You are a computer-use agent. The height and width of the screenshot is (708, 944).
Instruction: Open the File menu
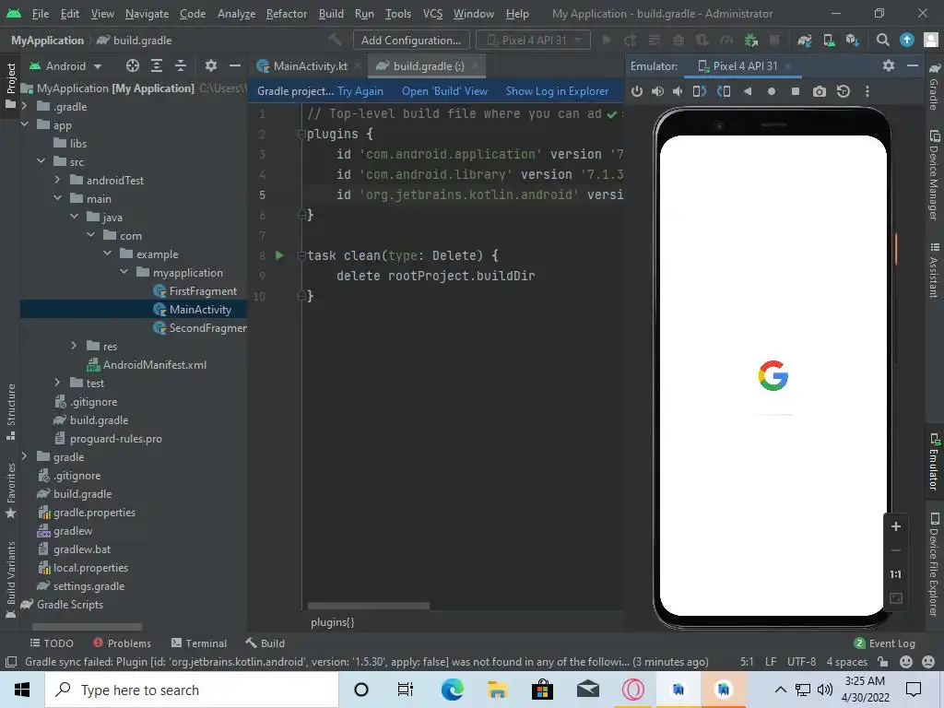point(41,13)
